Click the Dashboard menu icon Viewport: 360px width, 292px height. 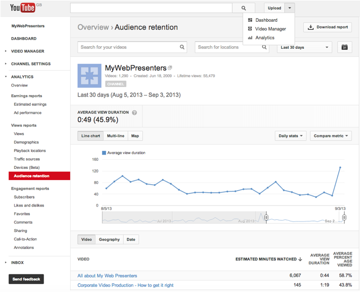pos(250,20)
